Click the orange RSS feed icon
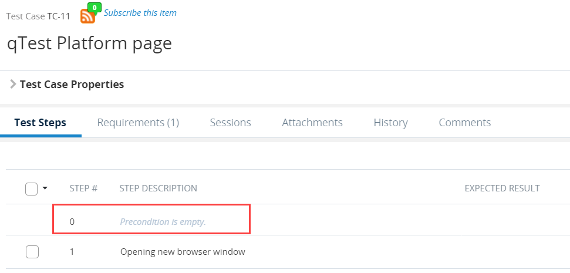This screenshot has height=273, width=570. tap(87, 17)
